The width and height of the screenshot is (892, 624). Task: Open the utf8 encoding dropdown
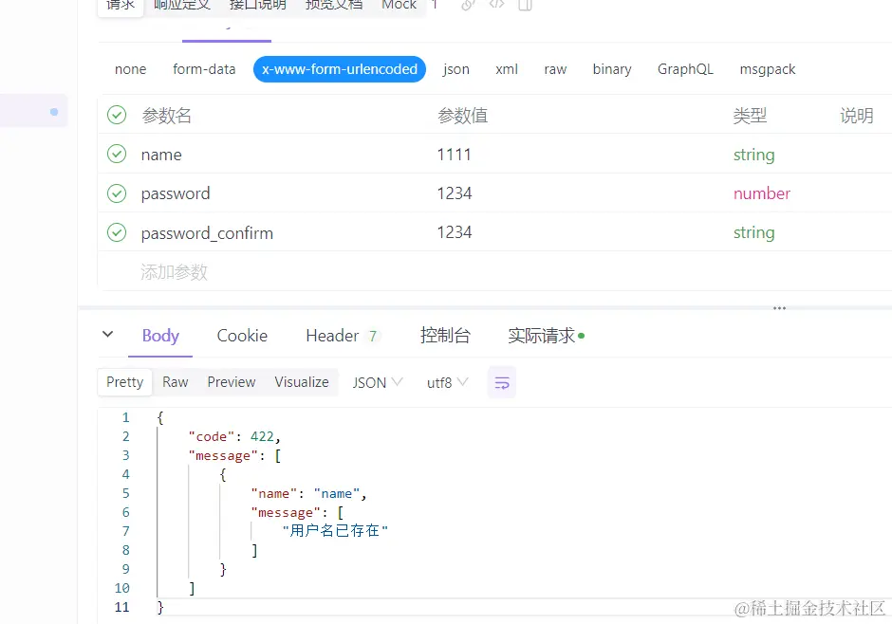(x=448, y=382)
